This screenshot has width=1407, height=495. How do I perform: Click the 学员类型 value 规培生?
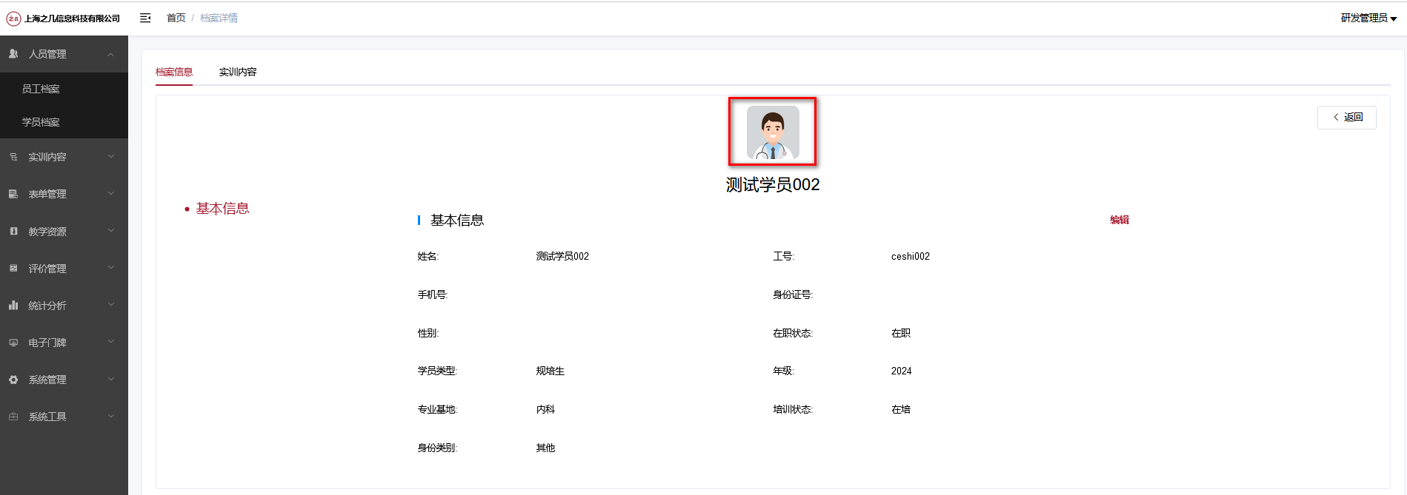click(x=551, y=371)
